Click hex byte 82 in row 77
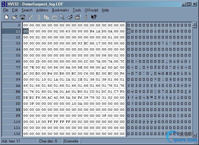Screen dimensions: 199x145 (44, 67)
